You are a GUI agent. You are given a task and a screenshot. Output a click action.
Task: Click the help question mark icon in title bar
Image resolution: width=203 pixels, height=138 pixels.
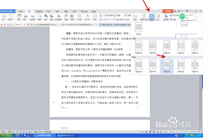[182, 11]
